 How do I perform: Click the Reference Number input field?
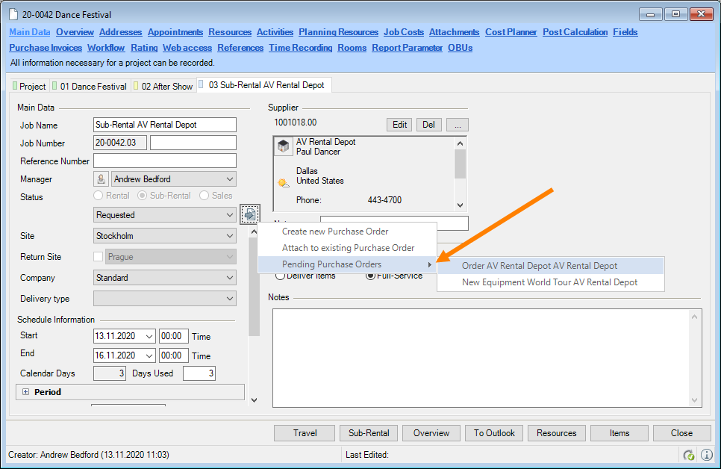pos(164,161)
